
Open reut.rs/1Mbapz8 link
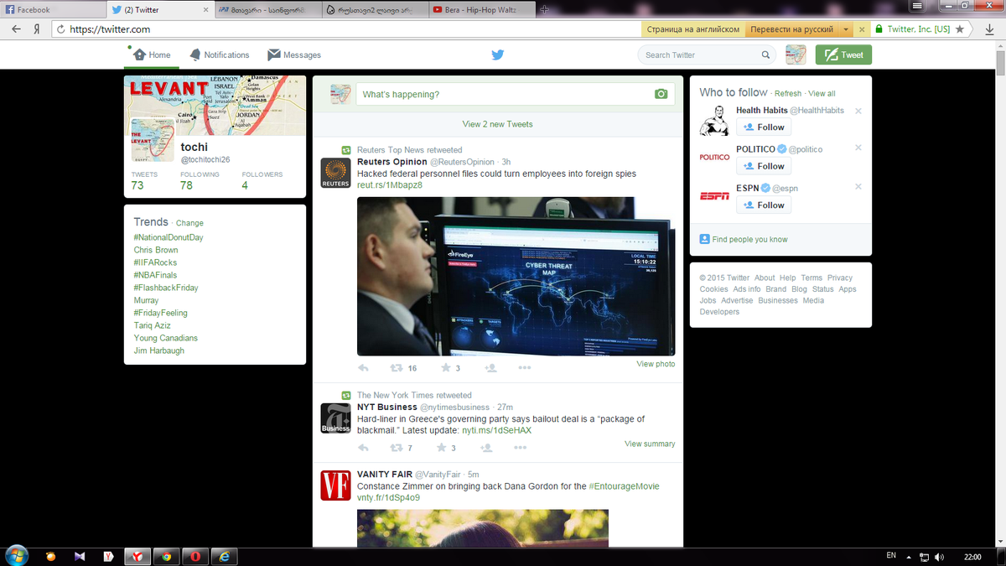390,184
